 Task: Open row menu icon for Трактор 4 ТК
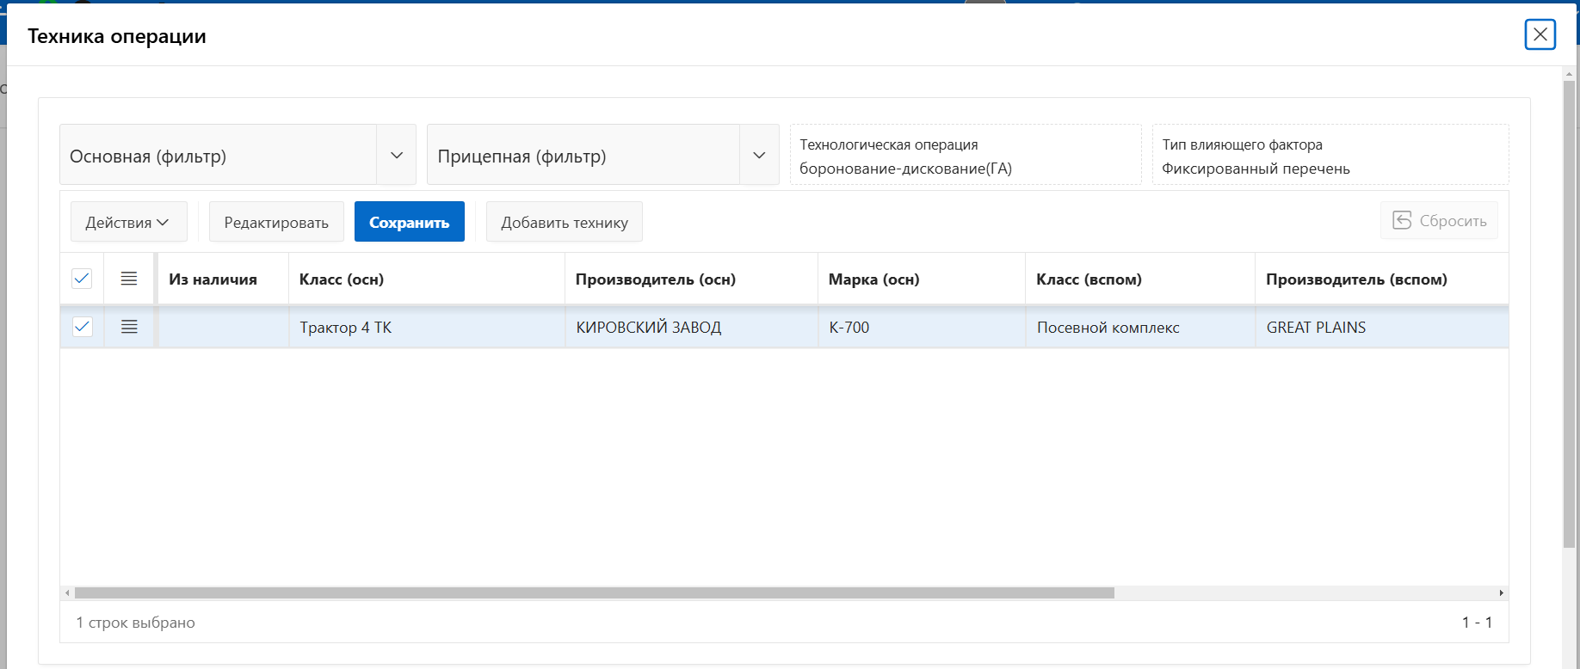[129, 327]
